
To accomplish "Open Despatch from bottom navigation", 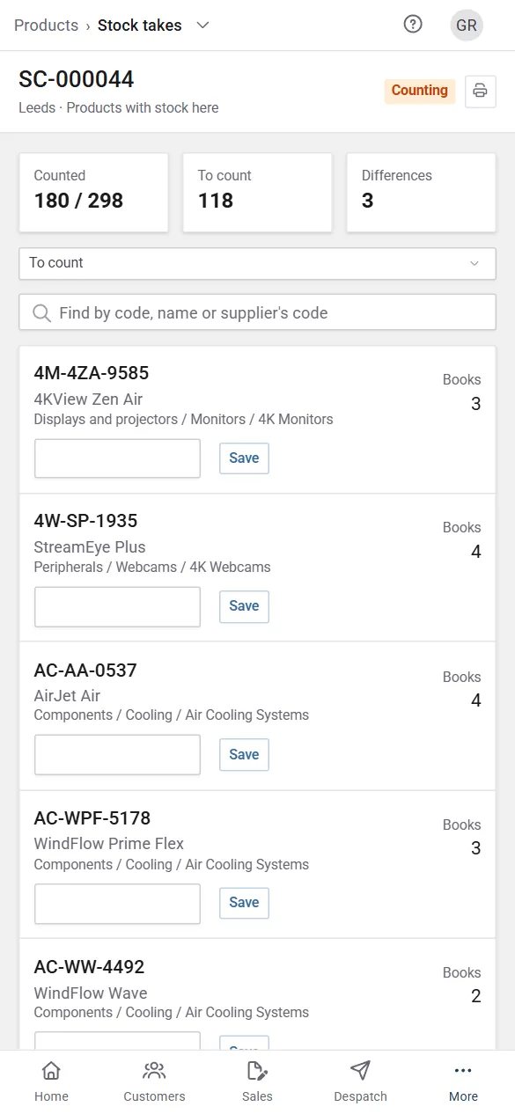I will point(360,1081).
